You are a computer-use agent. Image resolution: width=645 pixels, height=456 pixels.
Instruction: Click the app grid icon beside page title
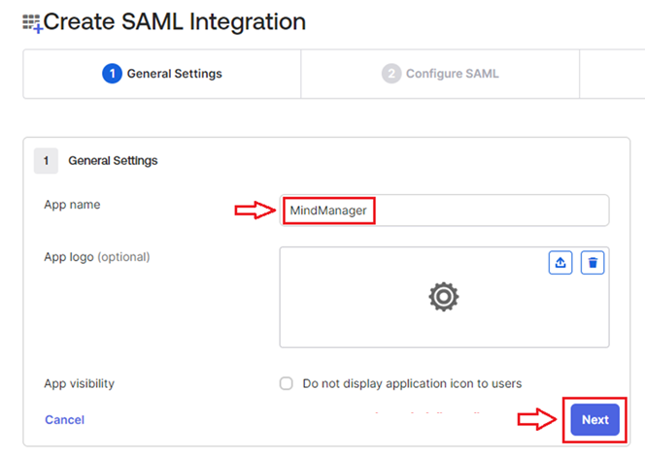(x=32, y=23)
